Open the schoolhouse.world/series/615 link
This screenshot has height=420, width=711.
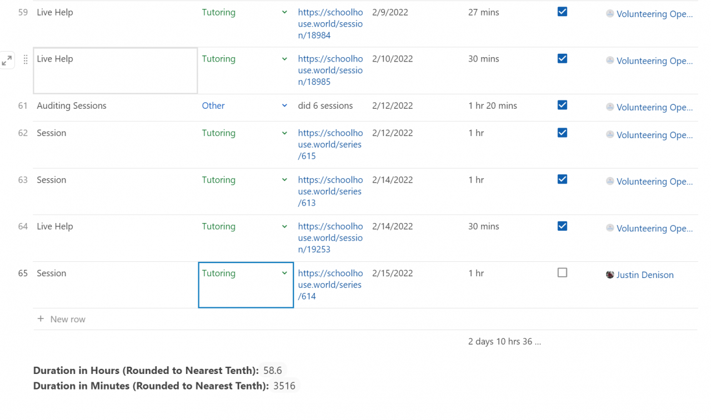click(x=330, y=145)
